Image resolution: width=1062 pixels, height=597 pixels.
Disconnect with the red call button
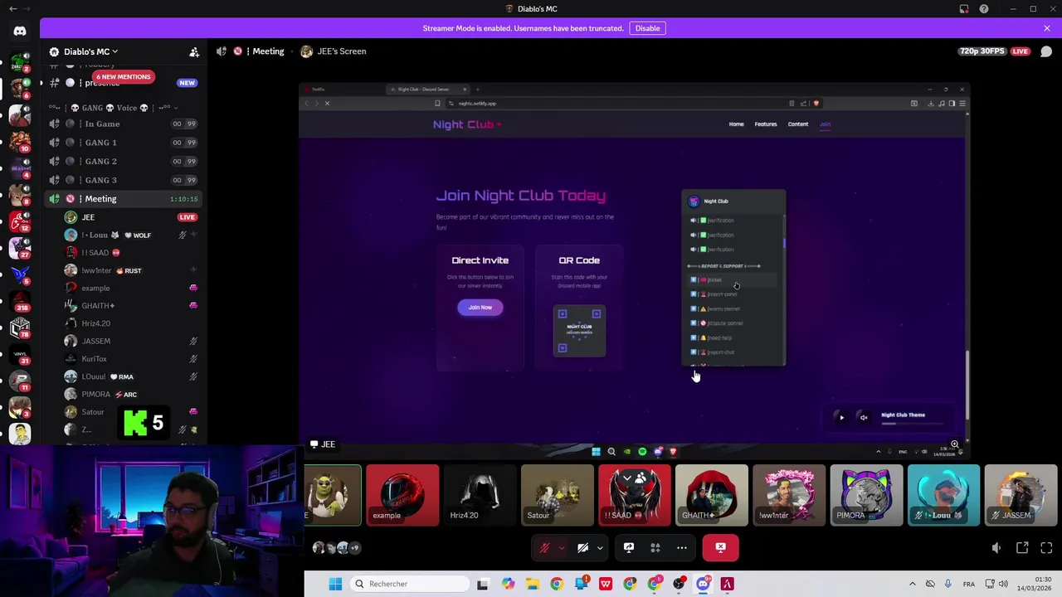click(720, 547)
